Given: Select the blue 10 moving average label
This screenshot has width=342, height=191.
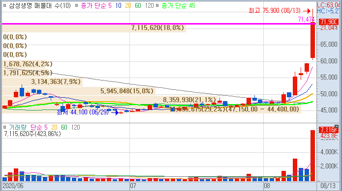Looking at the screenshot, I should coord(119,6).
